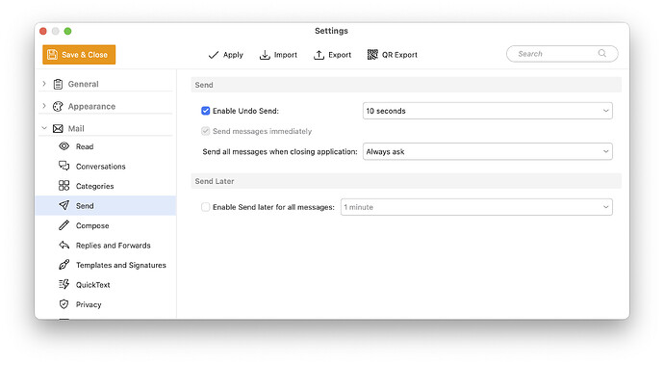Open the Read settings eye icon
This screenshot has width=664, height=365.
tap(64, 146)
